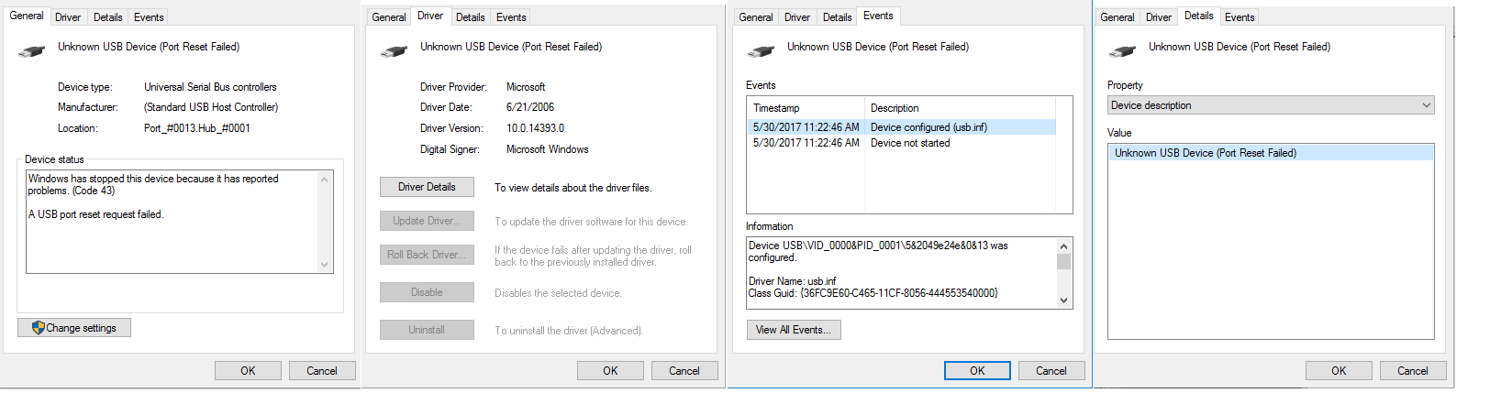Click OK in the Events tab dialog
Viewport: 1490px width, 415px height.
(x=977, y=371)
